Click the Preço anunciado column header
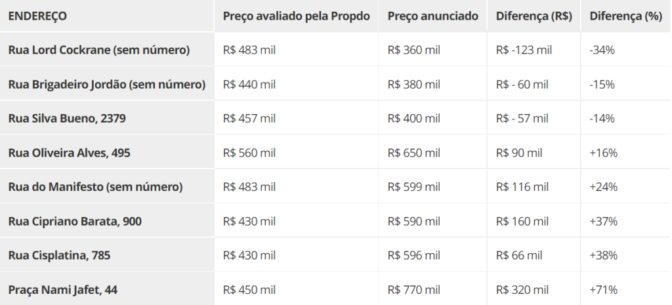This screenshot has width=672, height=305. (x=433, y=16)
